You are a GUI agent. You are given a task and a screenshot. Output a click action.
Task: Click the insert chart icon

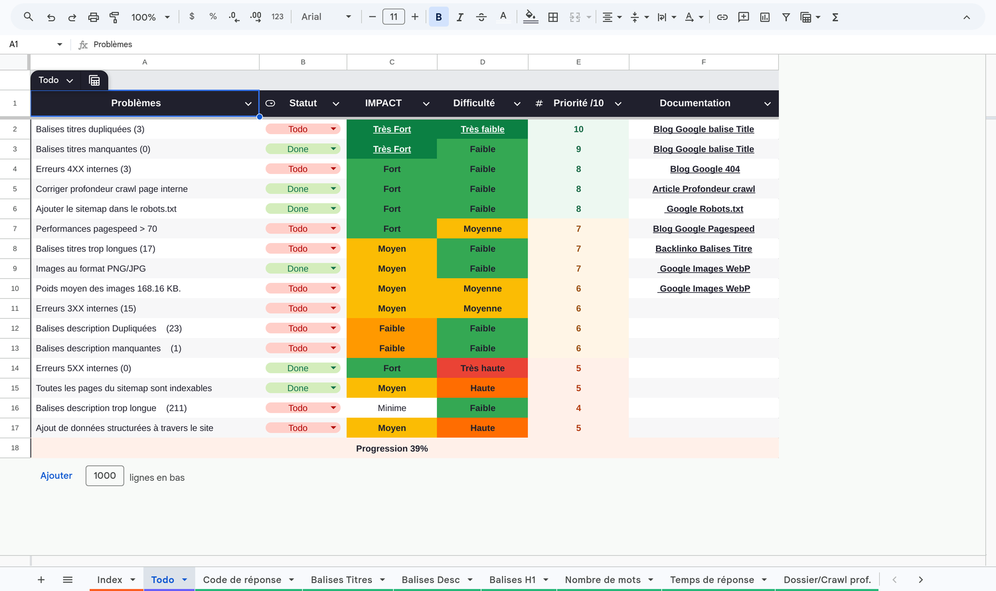coord(765,17)
